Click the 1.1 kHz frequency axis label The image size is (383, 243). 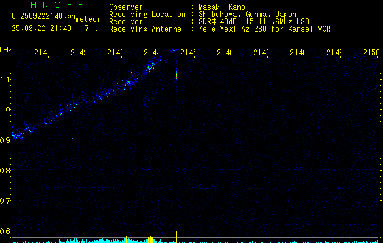click(5, 79)
